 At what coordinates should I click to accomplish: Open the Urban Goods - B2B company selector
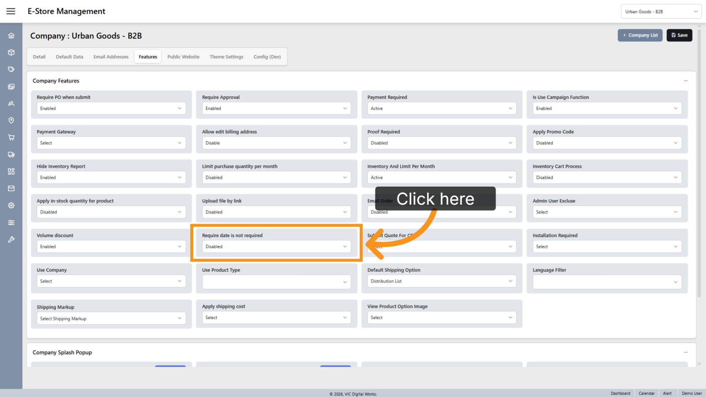(661, 12)
